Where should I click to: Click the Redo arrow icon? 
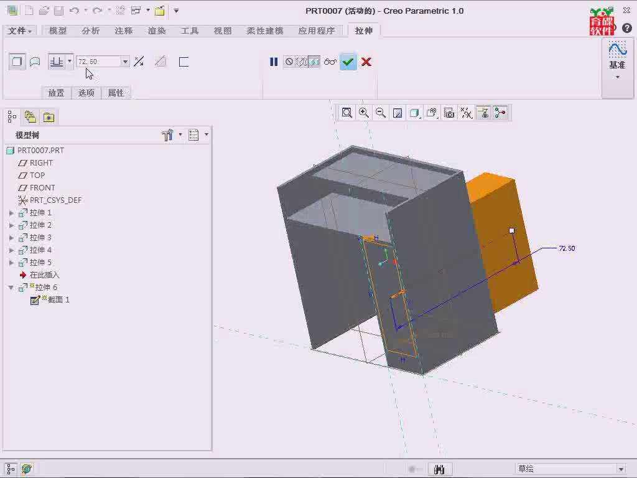point(97,11)
